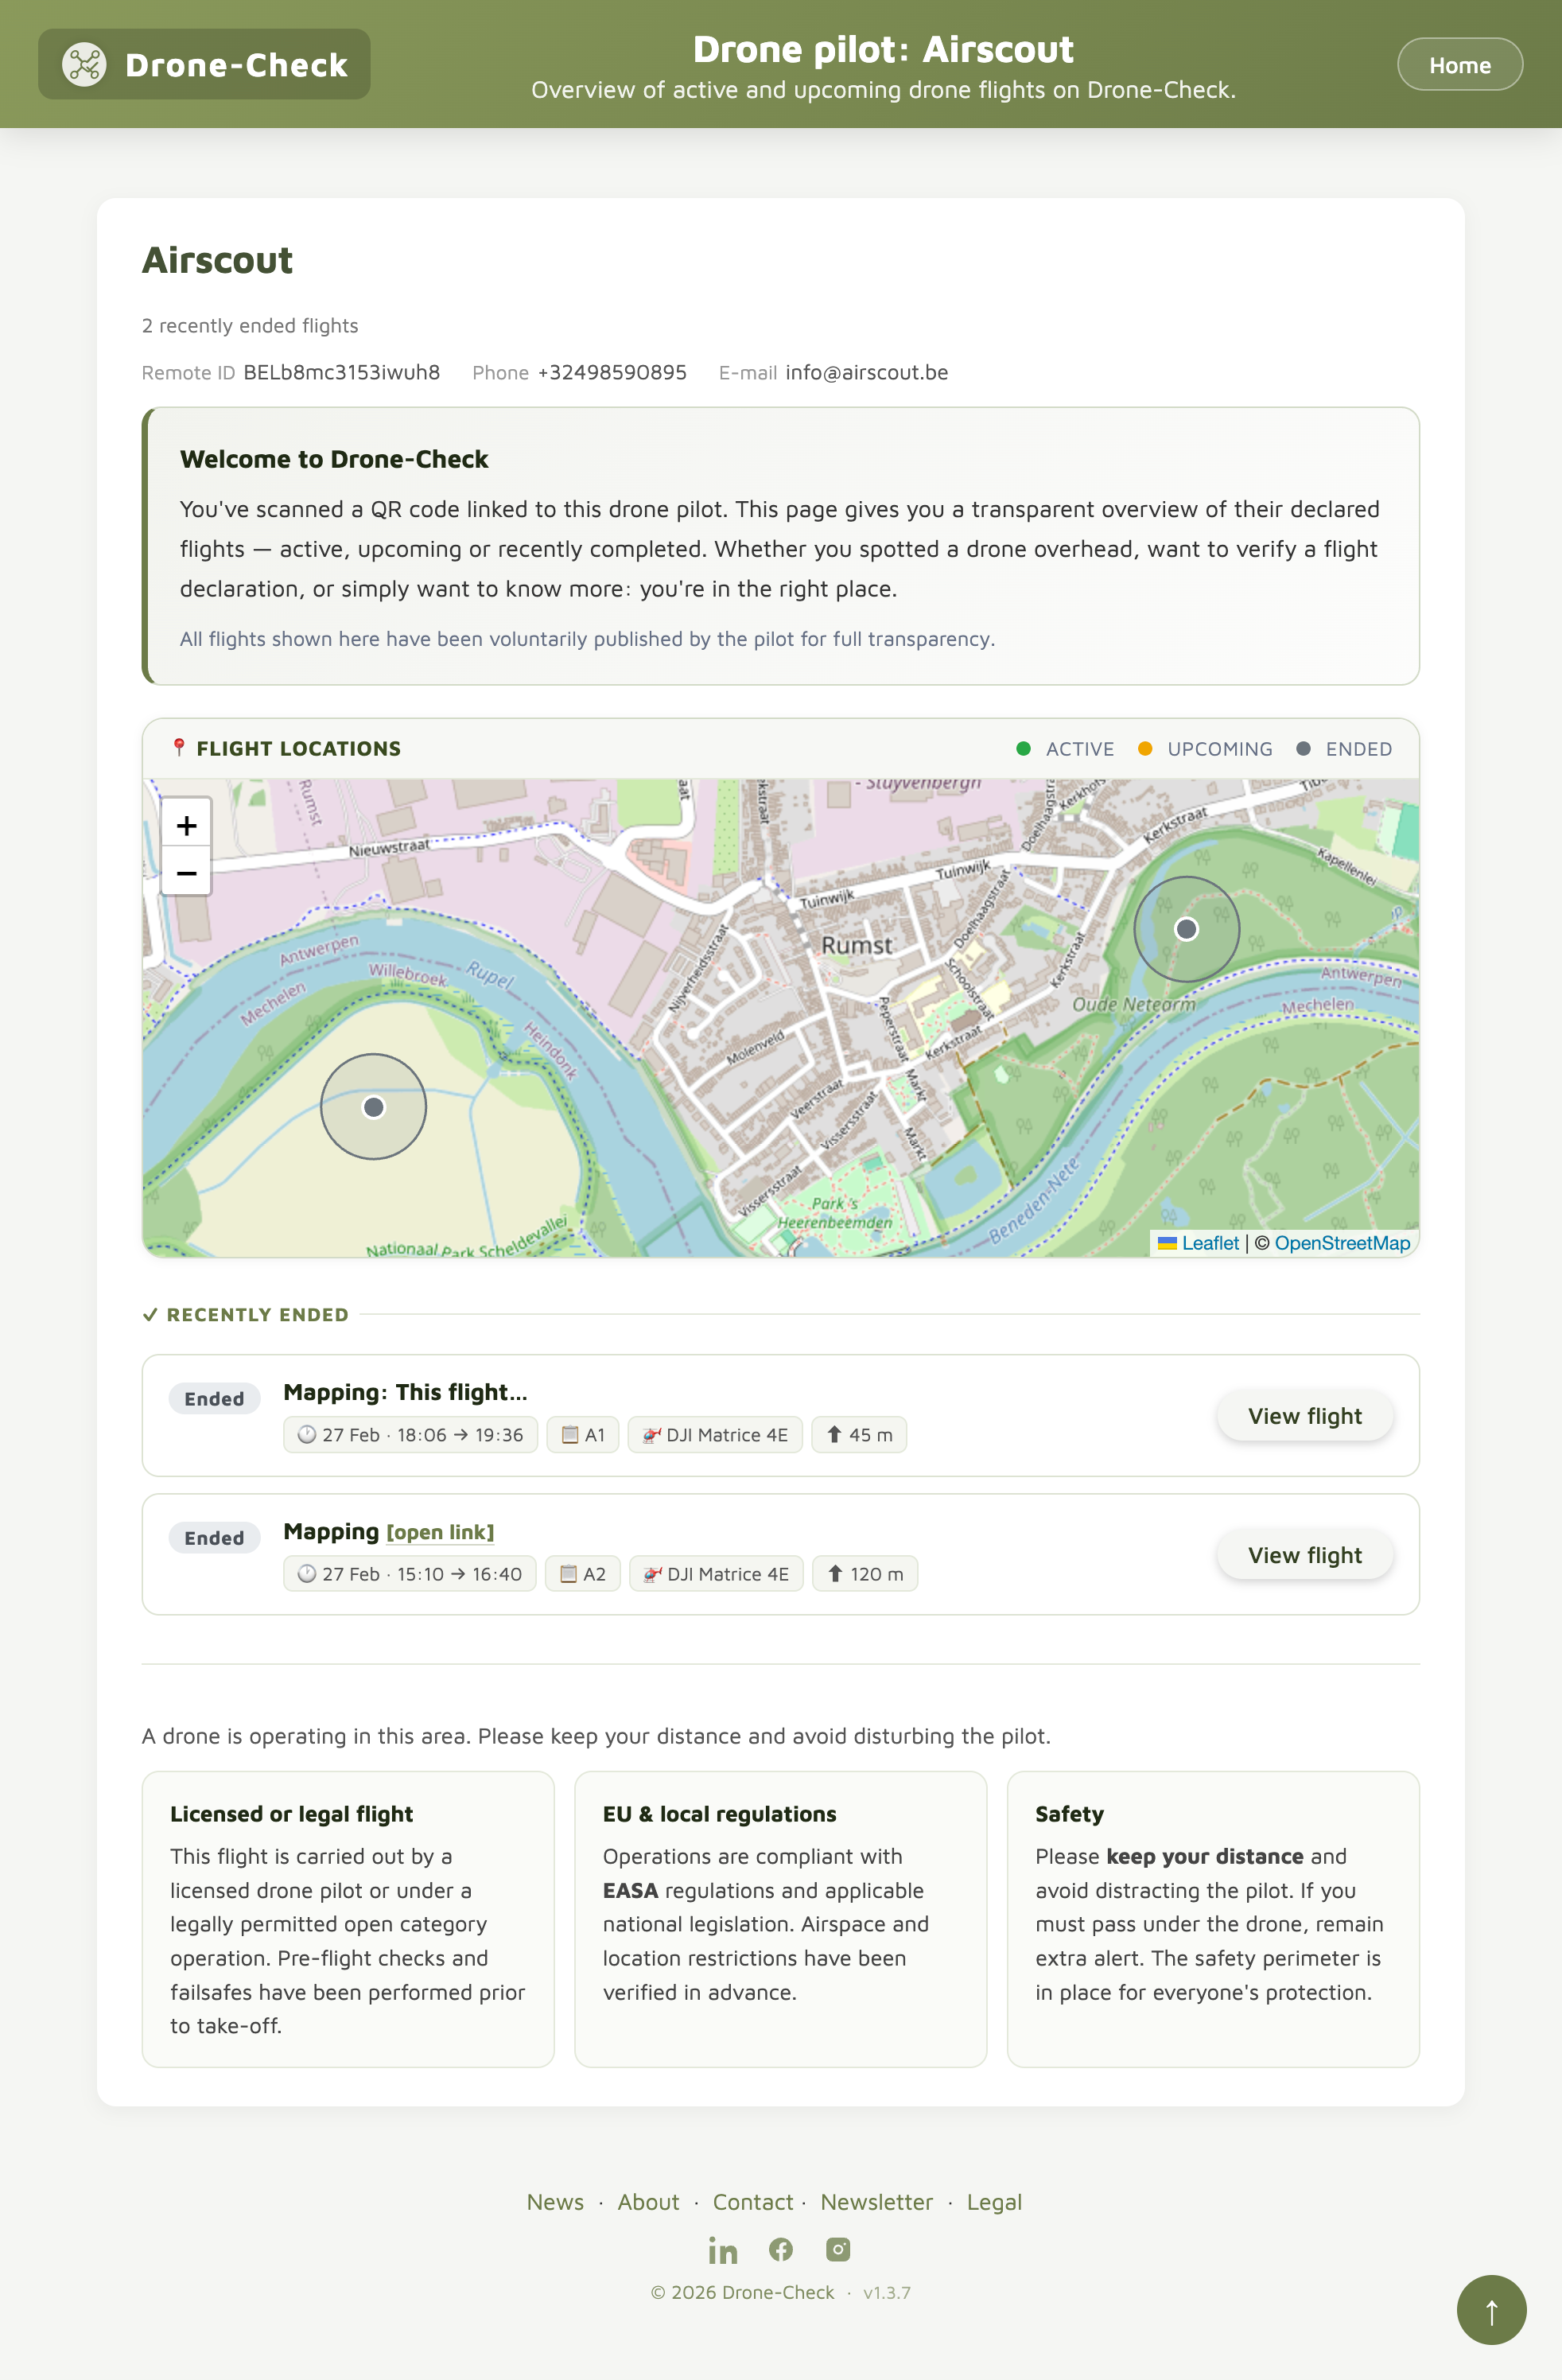
Task: Open the Facebook social icon
Action: coord(781,2250)
